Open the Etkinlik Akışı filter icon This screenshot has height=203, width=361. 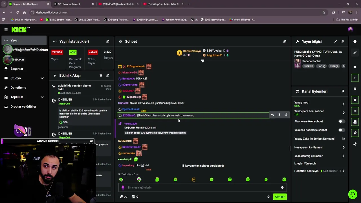(101, 76)
